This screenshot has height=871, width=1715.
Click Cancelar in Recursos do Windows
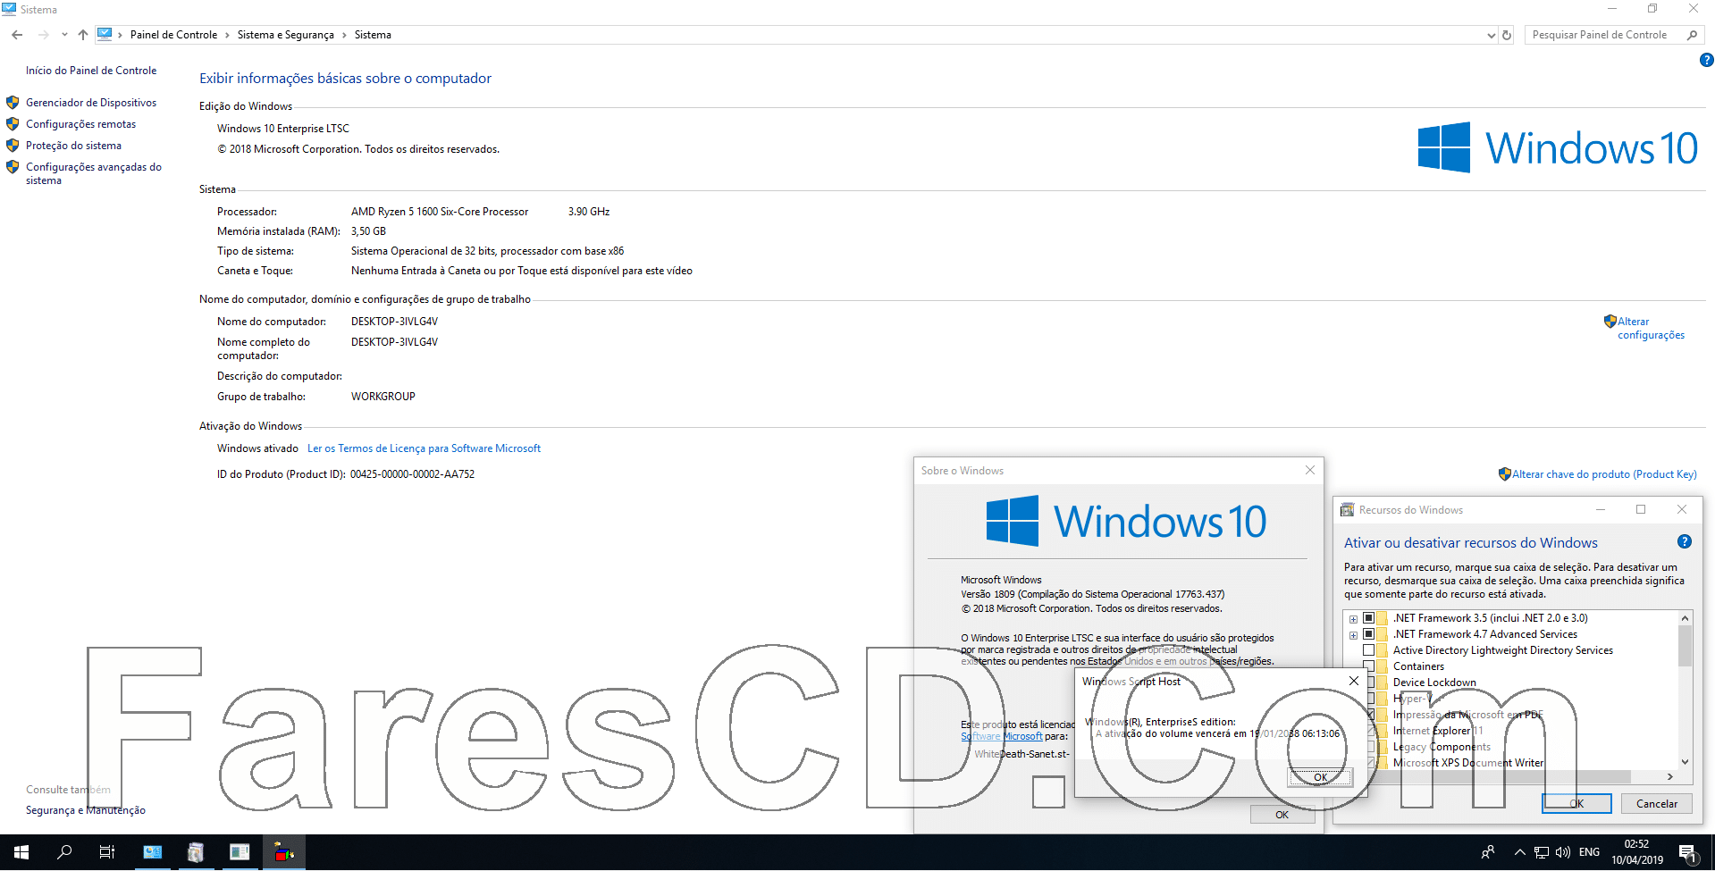pos(1656,804)
